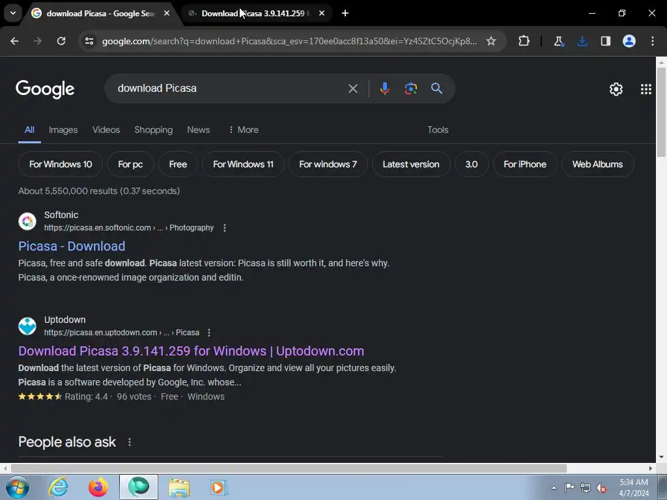This screenshot has width=667, height=500.
Task: Expand the More search categories menu
Action: [x=244, y=130]
